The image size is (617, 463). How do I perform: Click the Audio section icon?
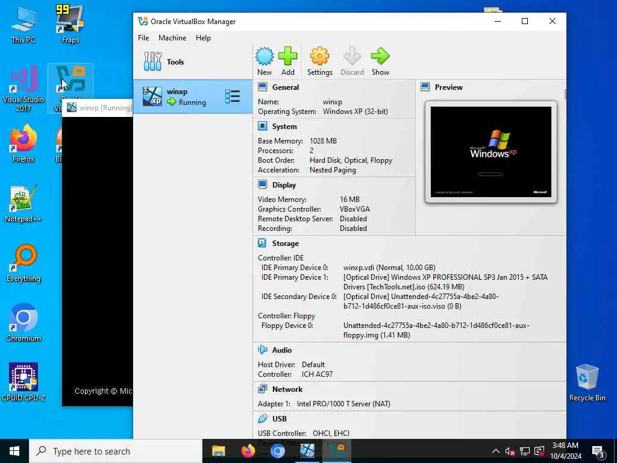coord(263,350)
